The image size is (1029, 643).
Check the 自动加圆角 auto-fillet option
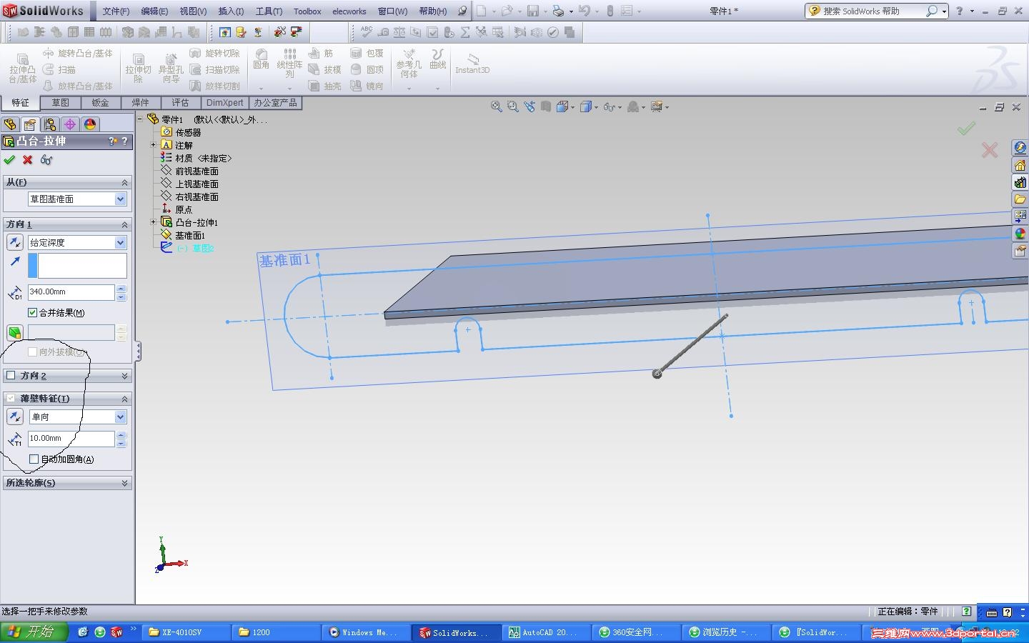(x=34, y=459)
